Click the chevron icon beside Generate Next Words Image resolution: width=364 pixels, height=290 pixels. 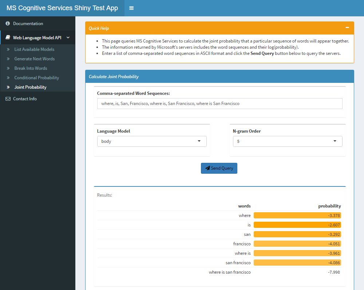coord(8,59)
